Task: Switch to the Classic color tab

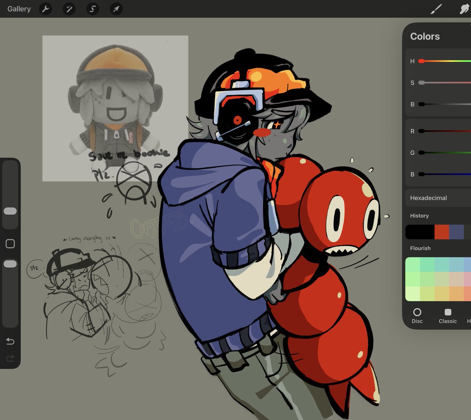Action: coord(448,316)
